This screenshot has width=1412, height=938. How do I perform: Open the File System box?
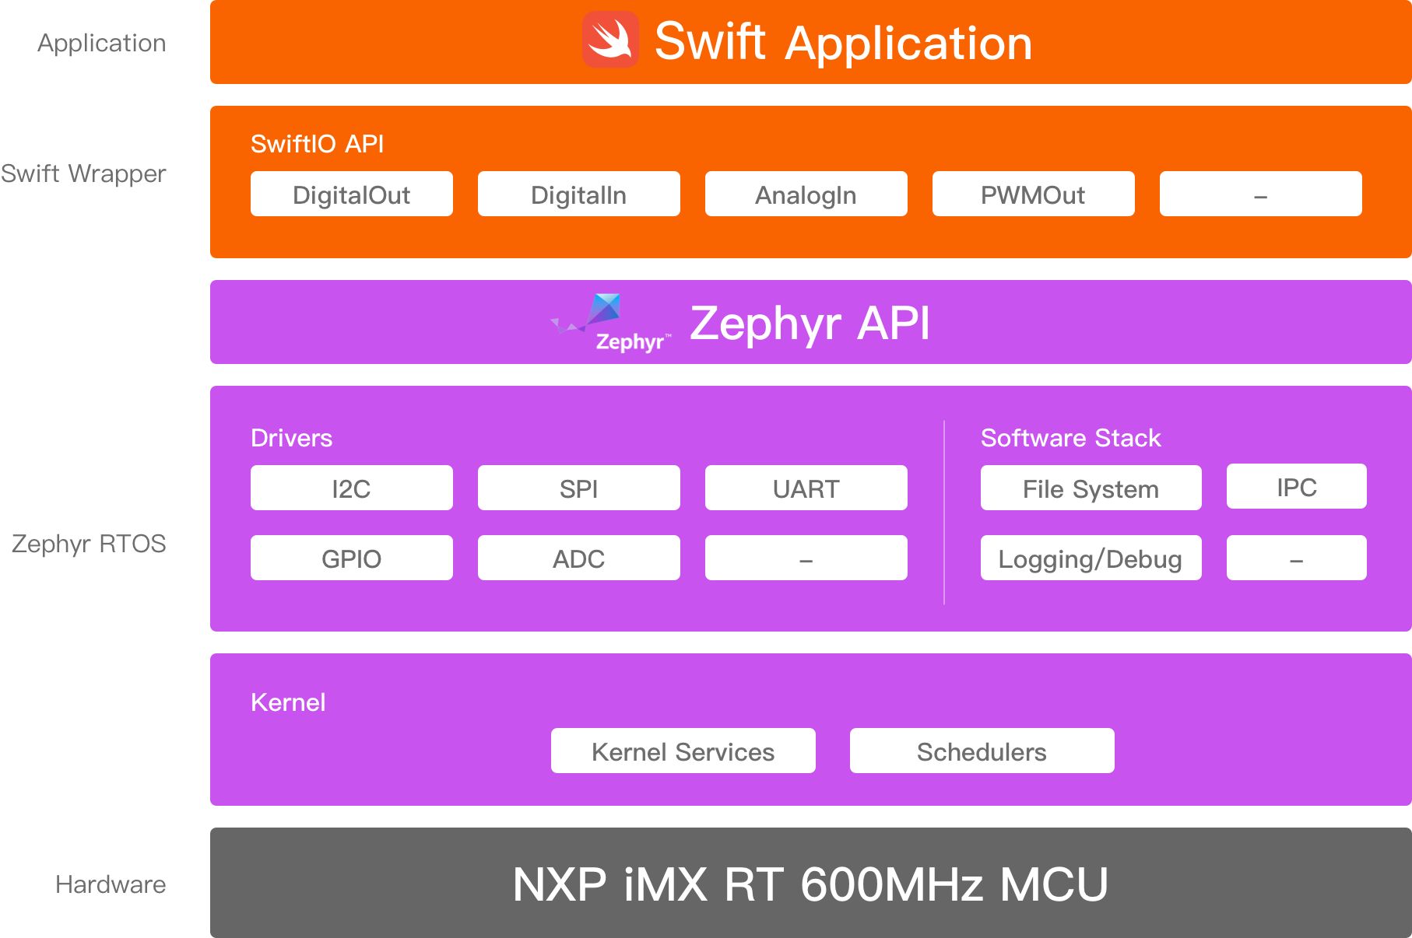coord(1091,488)
